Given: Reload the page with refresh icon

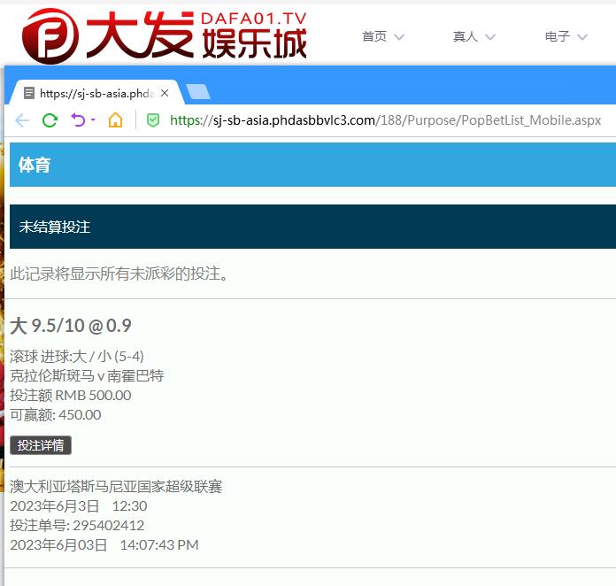Looking at the screenshot, I should click(50, 120).
